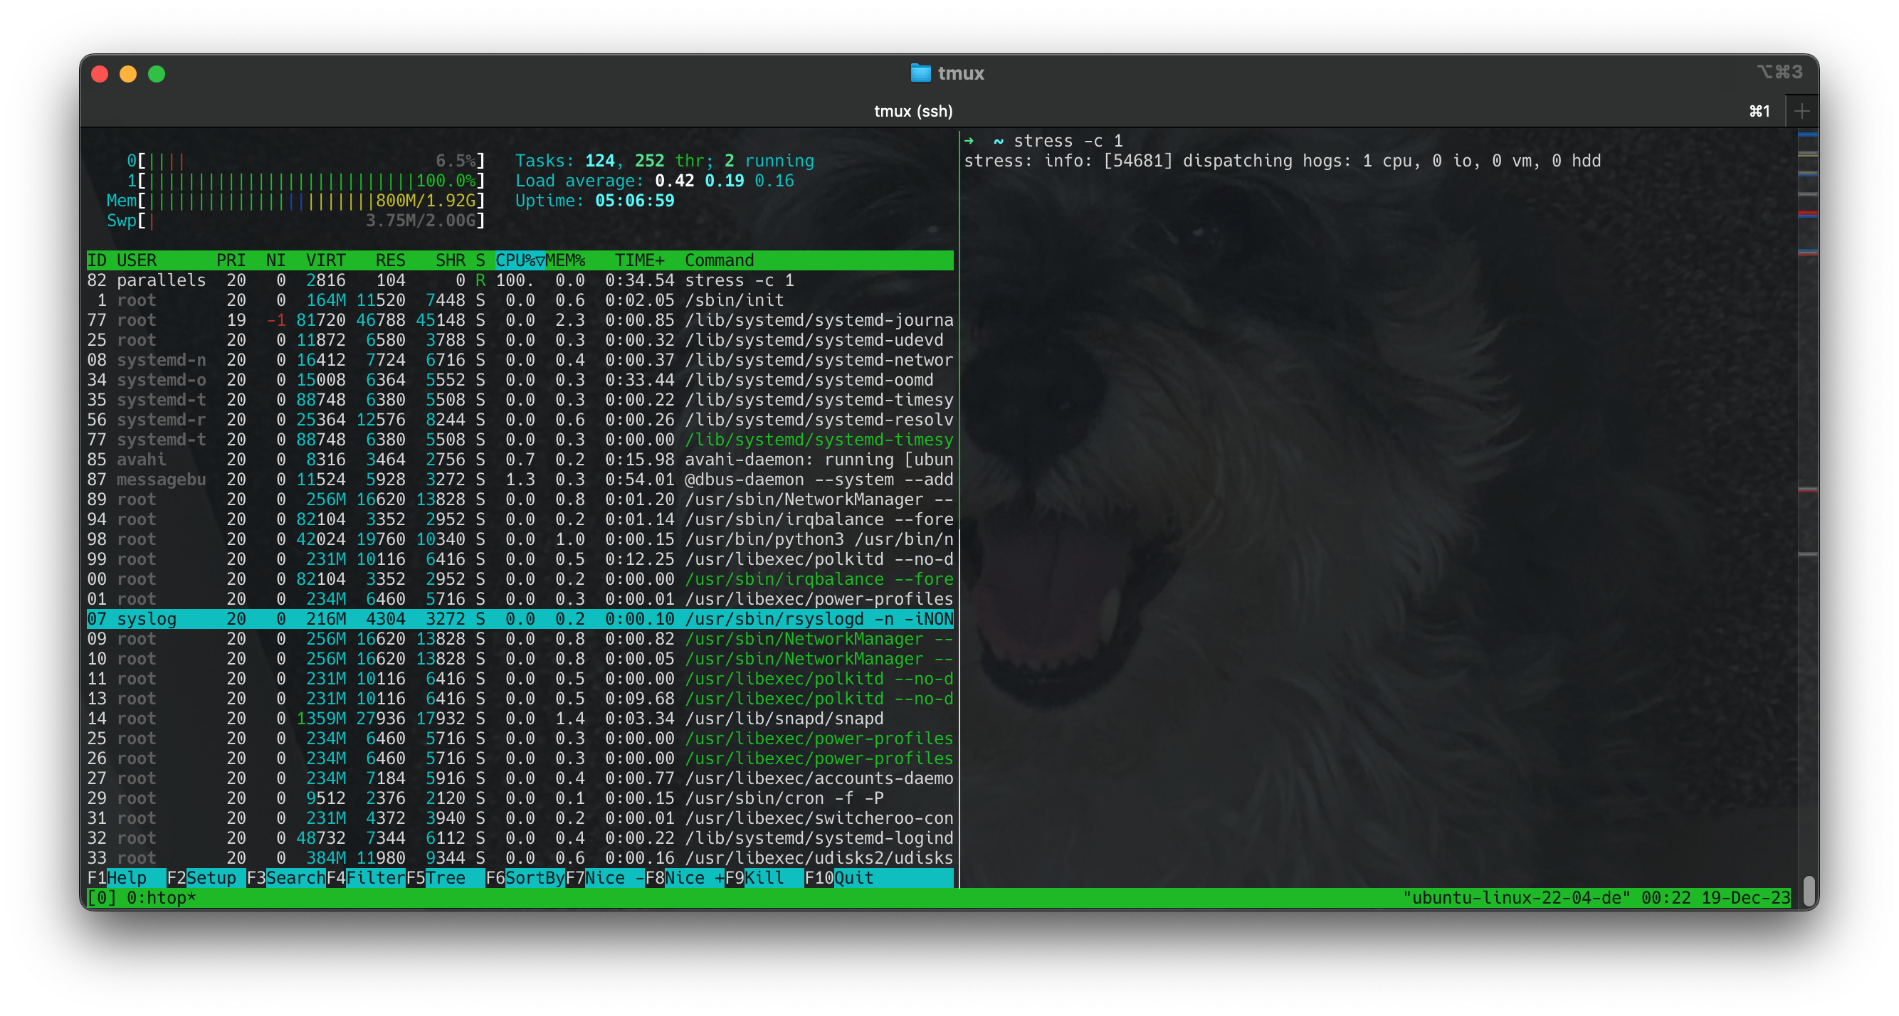This screenshot has height=1016, width=1899.
Task: Decrease niceness with the Nice - key
Action: tap(604, 877)
